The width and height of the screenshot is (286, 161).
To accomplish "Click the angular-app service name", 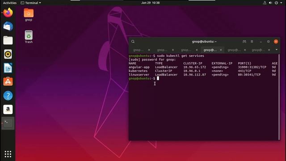I will pos(139,67).
